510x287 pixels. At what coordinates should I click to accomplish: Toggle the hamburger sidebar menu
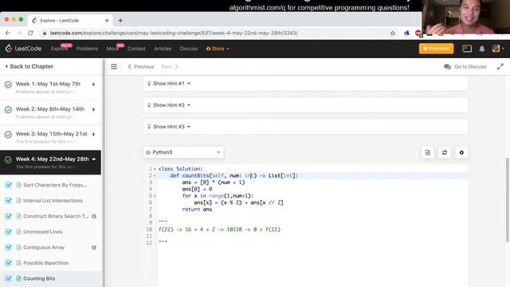[x=114, y=67]
